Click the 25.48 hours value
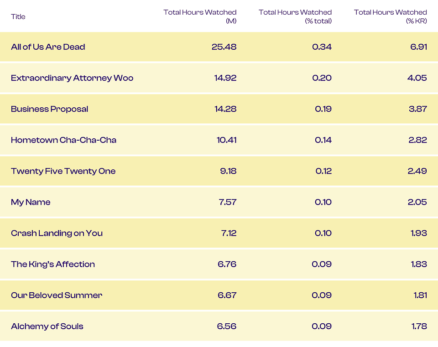The height and width of the screenshot is (347, 438). pyautogui.click(x=224, y=47)
